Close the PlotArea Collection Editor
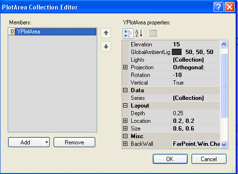The height and width of the screenshot is (174, 238). coord(229,7)
